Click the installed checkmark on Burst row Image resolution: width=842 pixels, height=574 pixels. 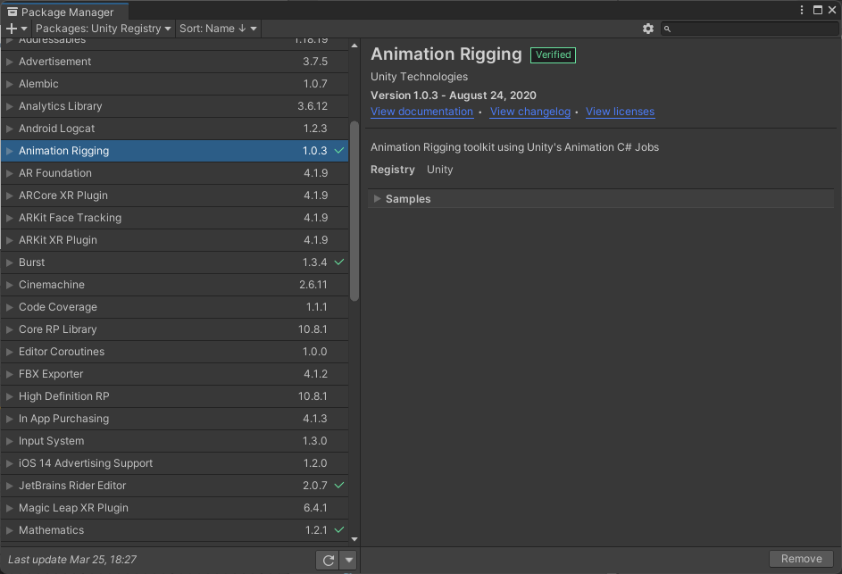click(339, 262)
